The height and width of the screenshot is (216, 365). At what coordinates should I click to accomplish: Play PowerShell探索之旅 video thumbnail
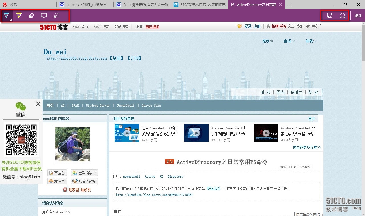tap(266, 133)
